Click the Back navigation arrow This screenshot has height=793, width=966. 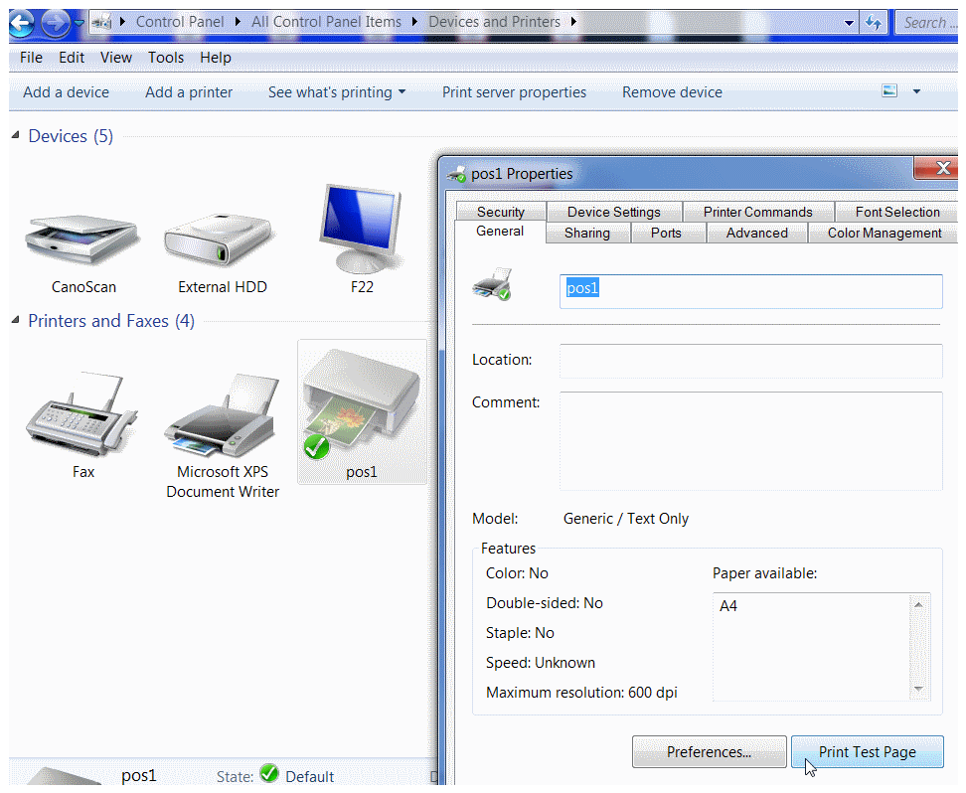22,24
